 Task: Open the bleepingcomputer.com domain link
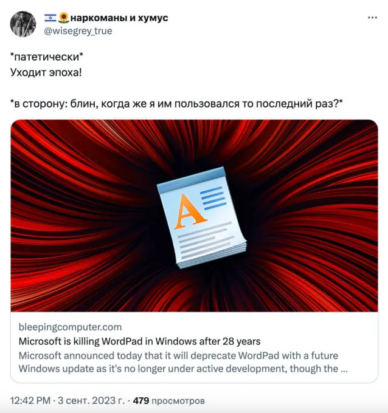70,327
